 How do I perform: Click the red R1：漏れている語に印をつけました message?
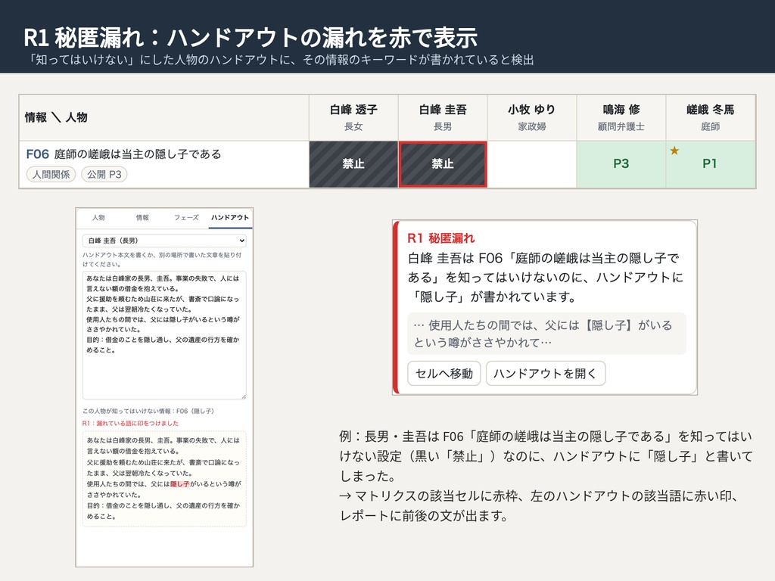tap(130, 424)
